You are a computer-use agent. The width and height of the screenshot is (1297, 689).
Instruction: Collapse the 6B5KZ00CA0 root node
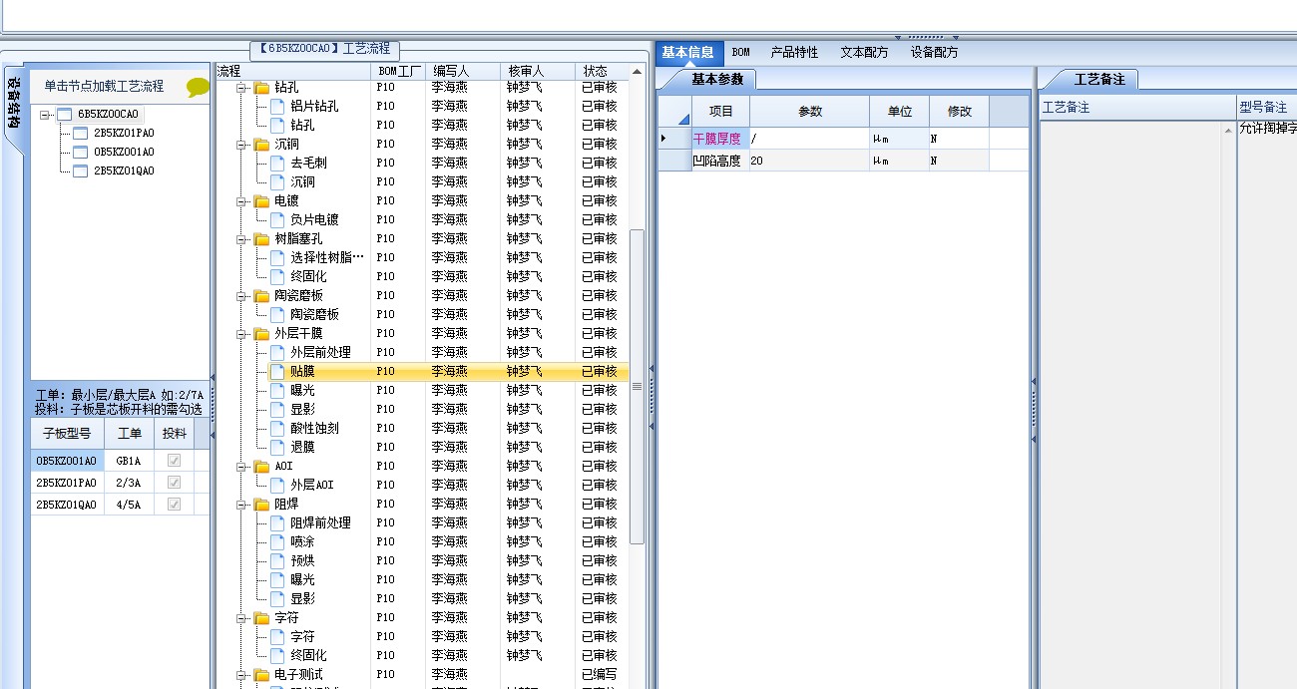click(x=44, y=115)
